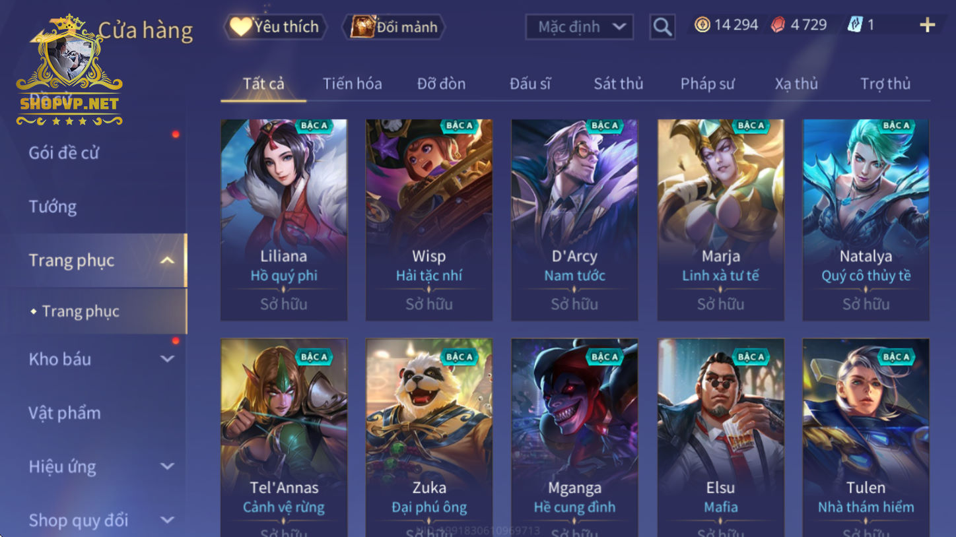Expand the Kho báu sidebar section

168,360
